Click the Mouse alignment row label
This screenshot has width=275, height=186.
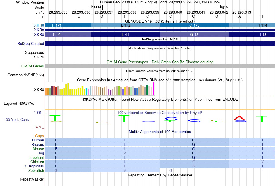pyautogui.click(x=38, y=149)
